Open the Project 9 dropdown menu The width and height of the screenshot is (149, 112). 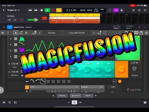(19, 10)
